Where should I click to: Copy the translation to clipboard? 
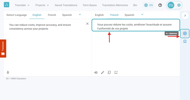tap(109, 73)
